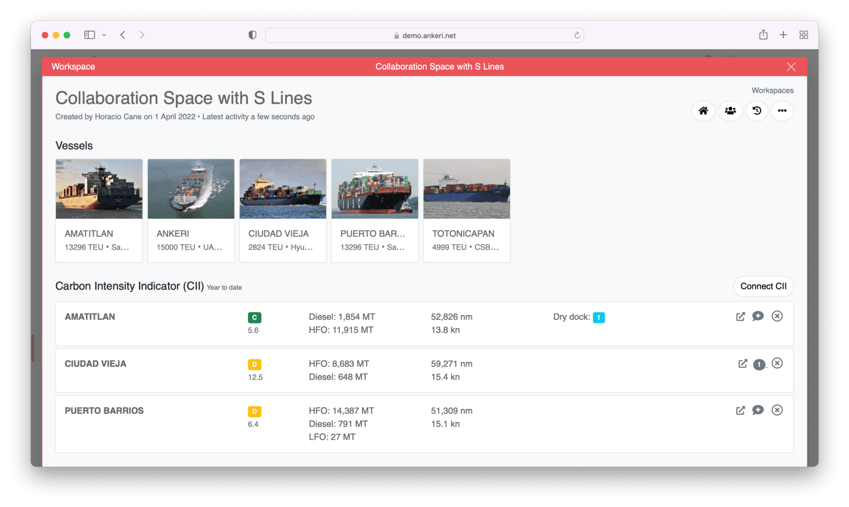Open the workspace home icon
849x507 pixels.
pyautogui.click(x=703, y=111)
